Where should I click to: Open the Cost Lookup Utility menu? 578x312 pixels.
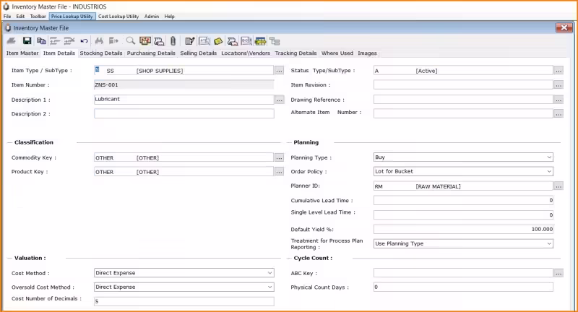tap(118, 16)
